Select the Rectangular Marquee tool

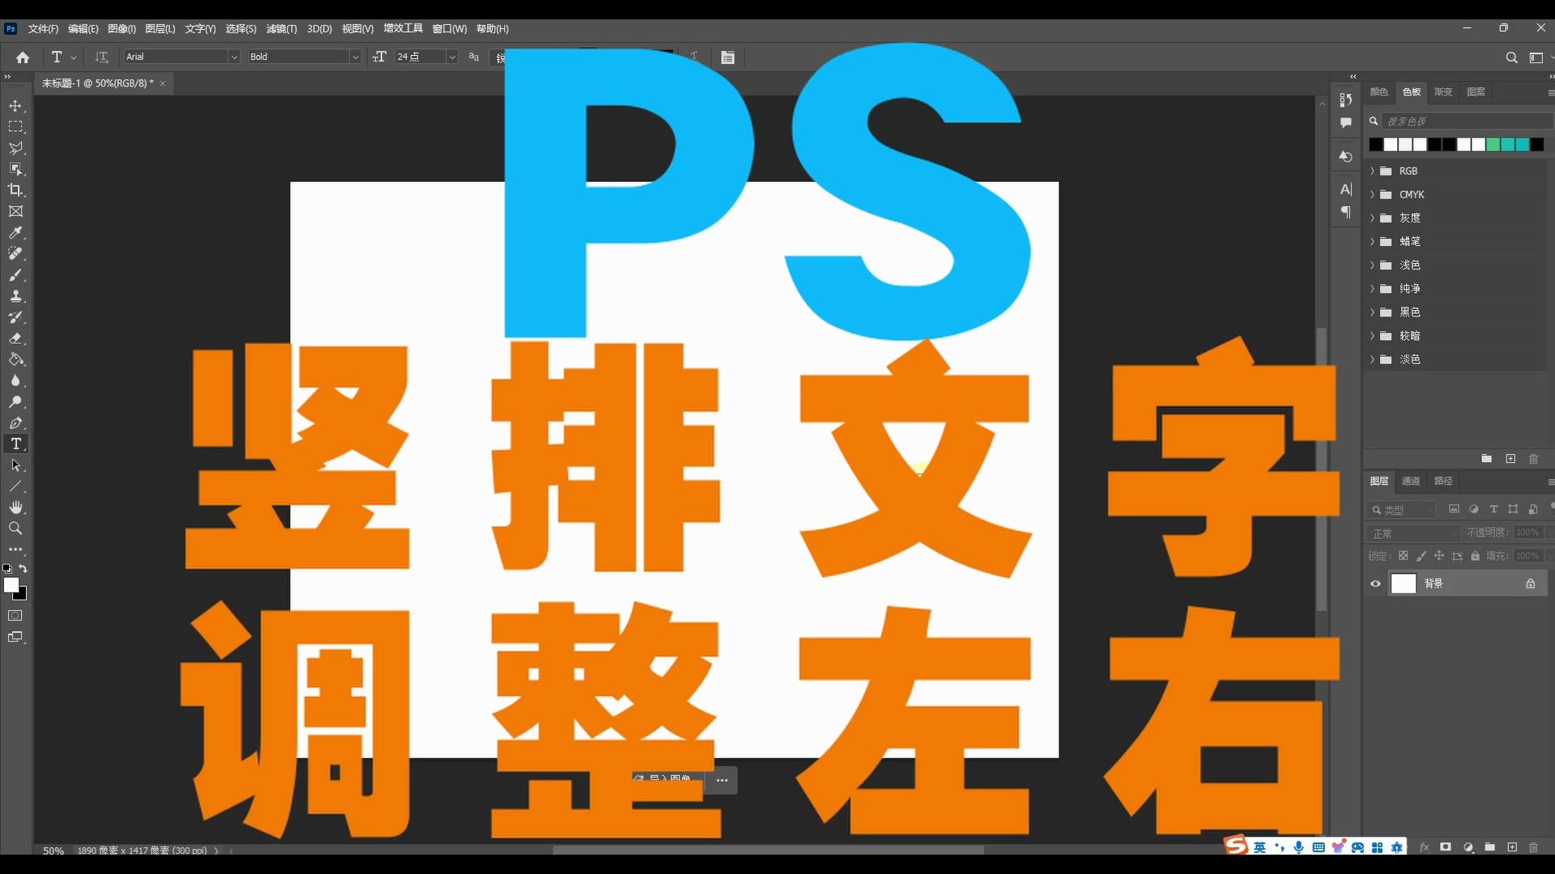(15, 127)
